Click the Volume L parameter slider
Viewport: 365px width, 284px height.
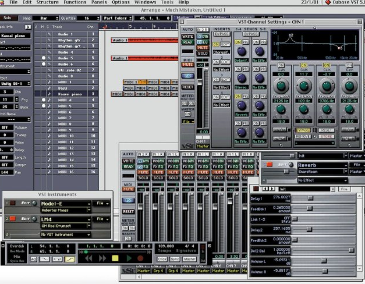(324, 261)
